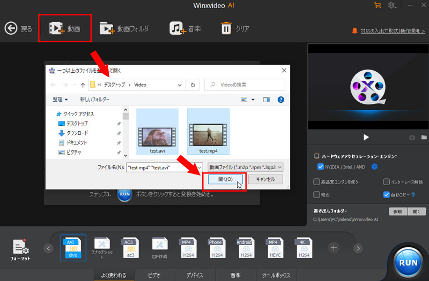Viewport: 429px width, 281px height.
Task: Open the settings gear in title bar
Action: [x=392, y=5]
